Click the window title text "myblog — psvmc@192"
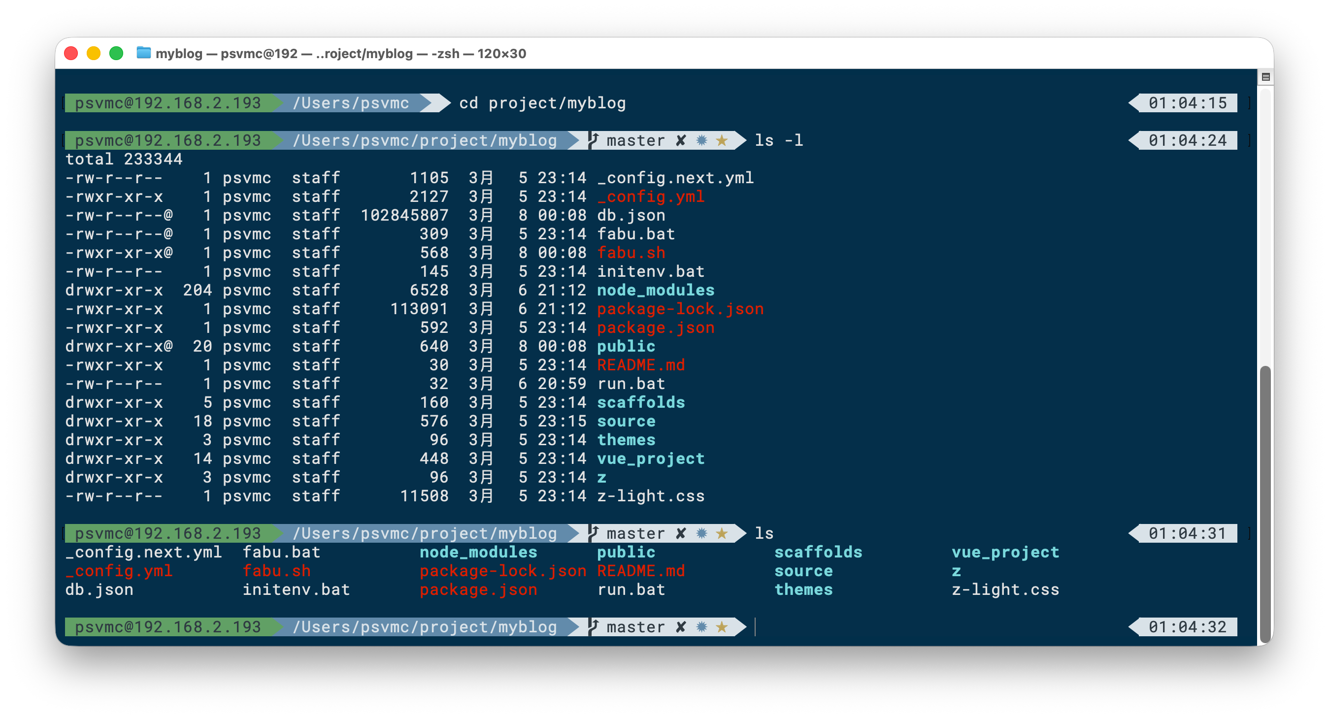 click(227, 54)
